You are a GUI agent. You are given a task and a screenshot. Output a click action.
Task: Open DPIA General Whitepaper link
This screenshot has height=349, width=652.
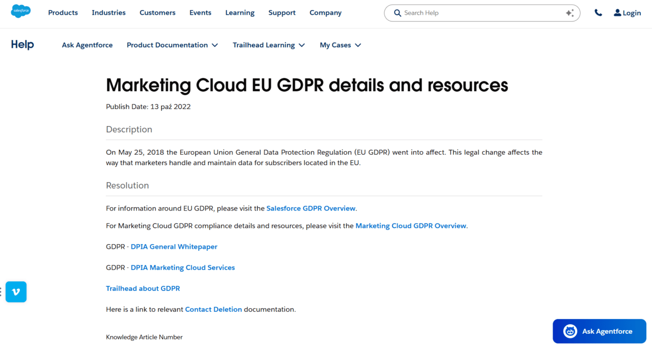174,247
